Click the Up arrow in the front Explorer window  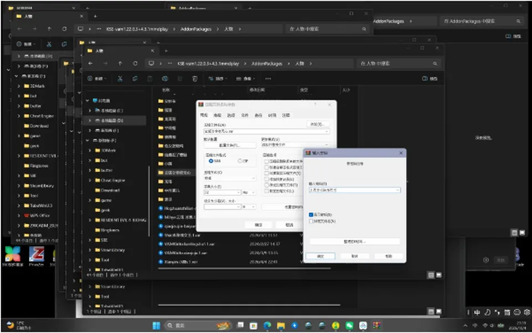point(120,63)
